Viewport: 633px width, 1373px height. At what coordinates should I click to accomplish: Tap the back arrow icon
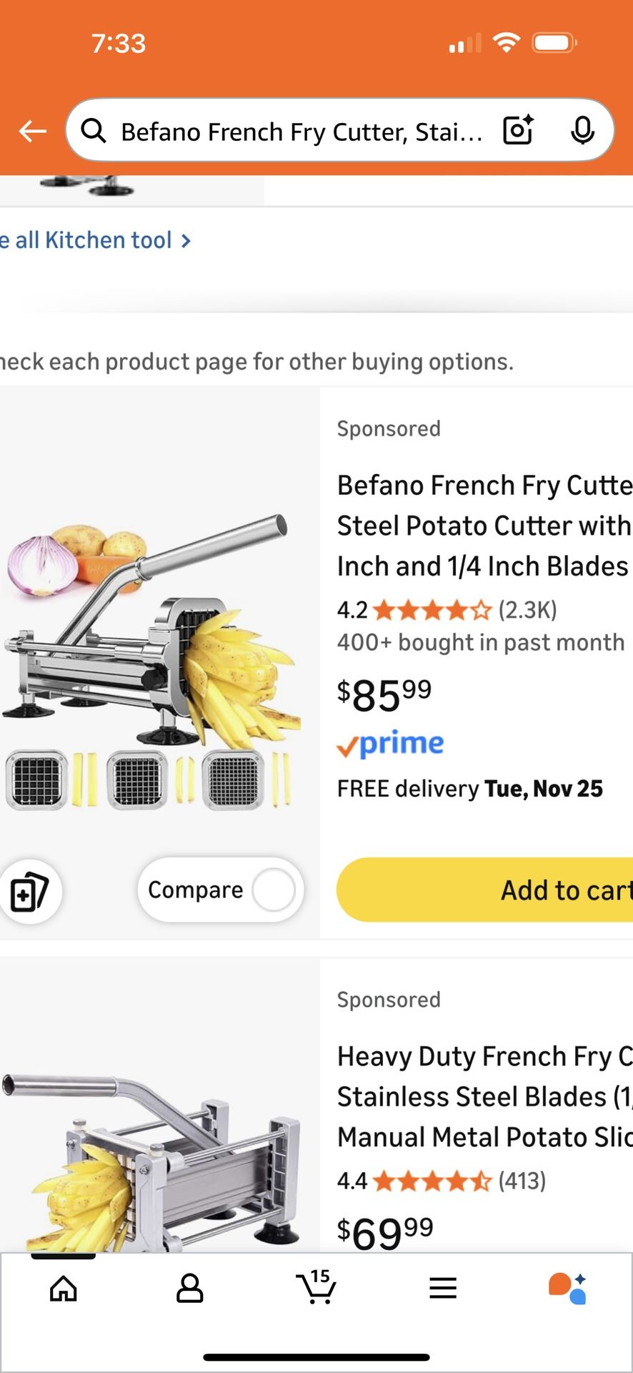click(x=33, y=132)
